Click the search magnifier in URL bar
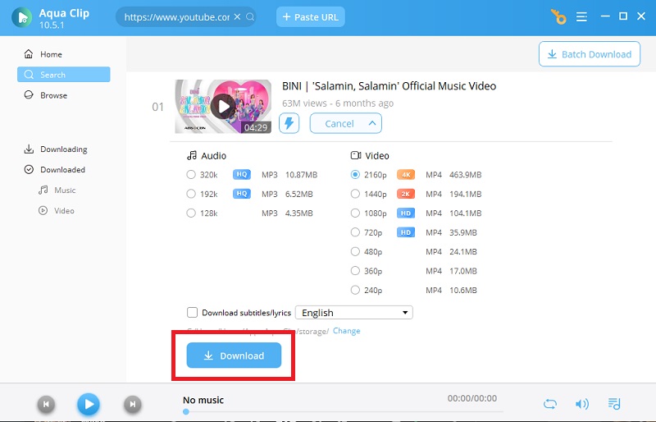Screen dimensions: 656x422 click(x=250, y=16)
